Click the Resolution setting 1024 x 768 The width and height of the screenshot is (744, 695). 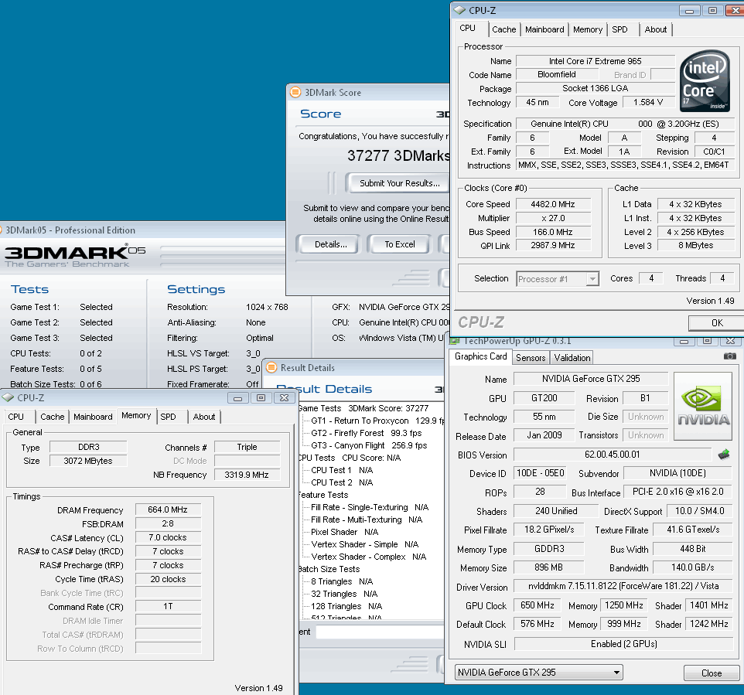tap(267, 307)
